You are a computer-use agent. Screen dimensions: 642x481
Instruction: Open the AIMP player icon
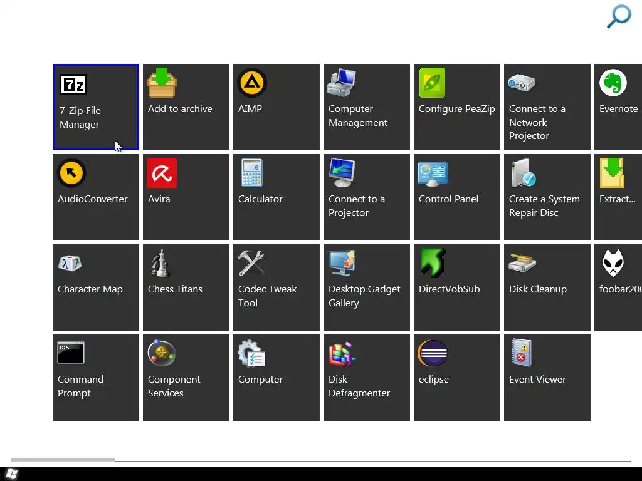(252, 83)
